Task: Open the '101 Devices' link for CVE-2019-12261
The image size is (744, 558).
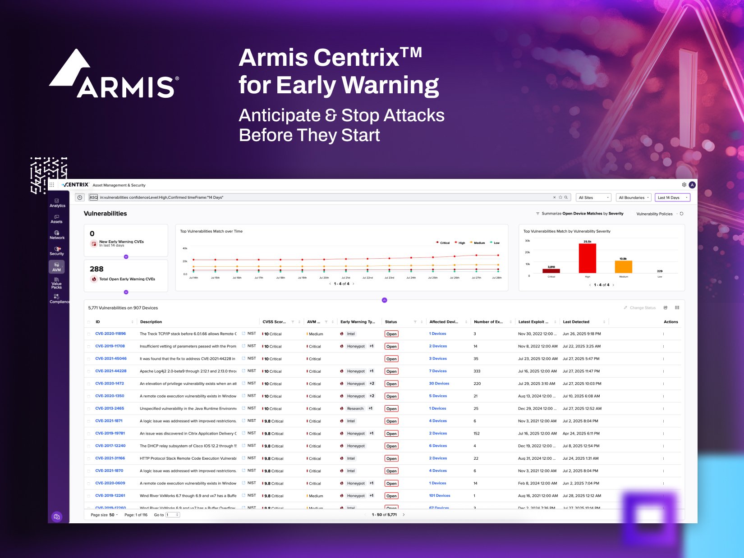Action: point(440,495)
